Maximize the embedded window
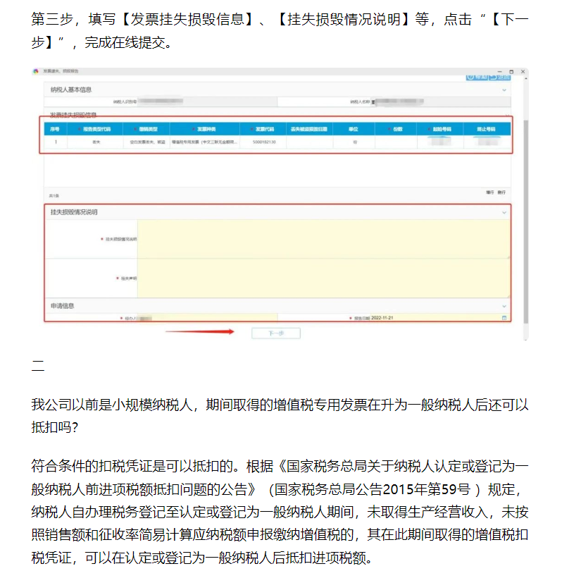 (x=511, y=71)
